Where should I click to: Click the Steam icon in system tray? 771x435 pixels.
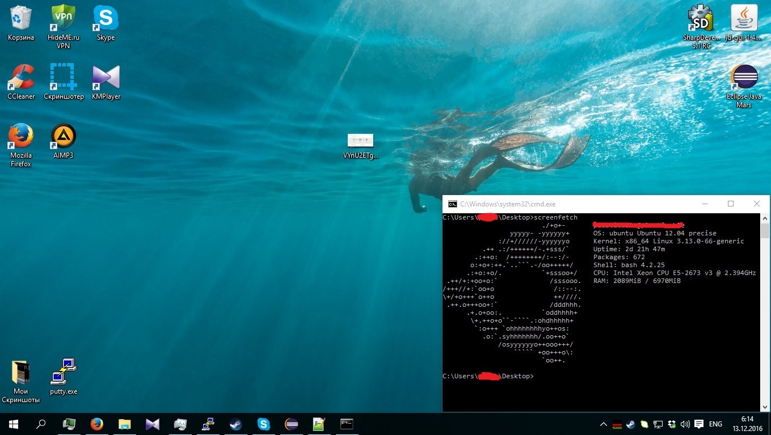(x=630, y=424)
